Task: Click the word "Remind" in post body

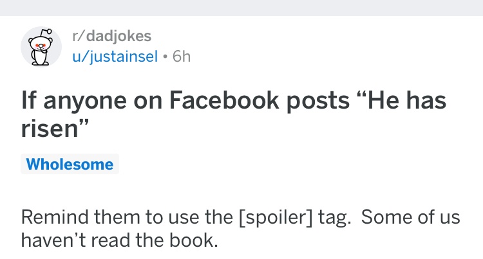Action: (x=55, y=217)
